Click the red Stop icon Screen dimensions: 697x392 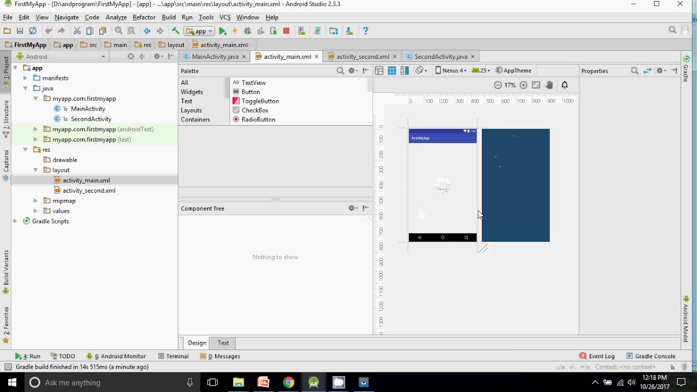(286, 31)
